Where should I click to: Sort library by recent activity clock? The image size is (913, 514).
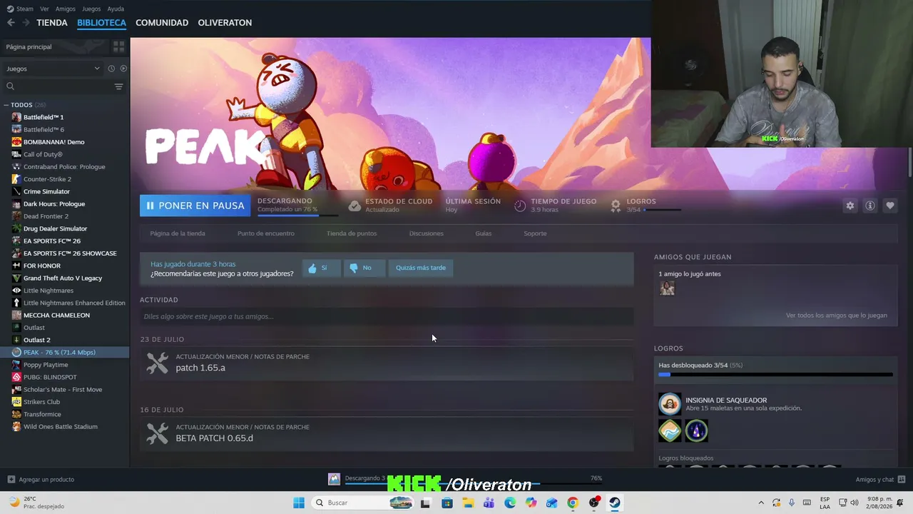111,69
